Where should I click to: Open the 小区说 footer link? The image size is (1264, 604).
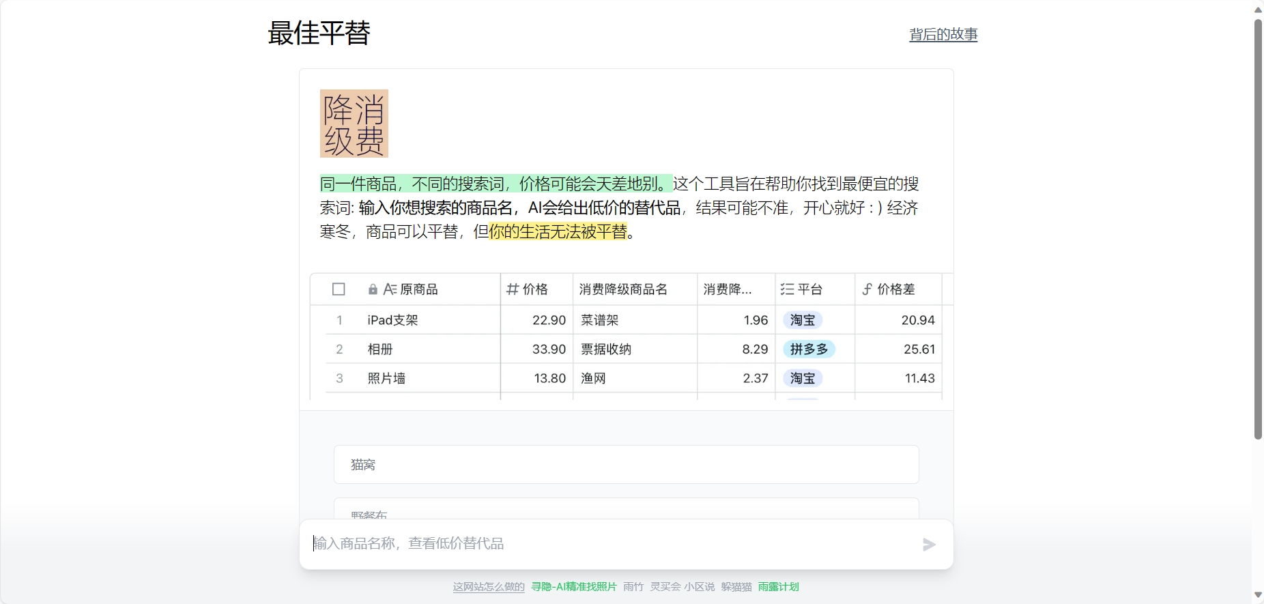(700, 587)
